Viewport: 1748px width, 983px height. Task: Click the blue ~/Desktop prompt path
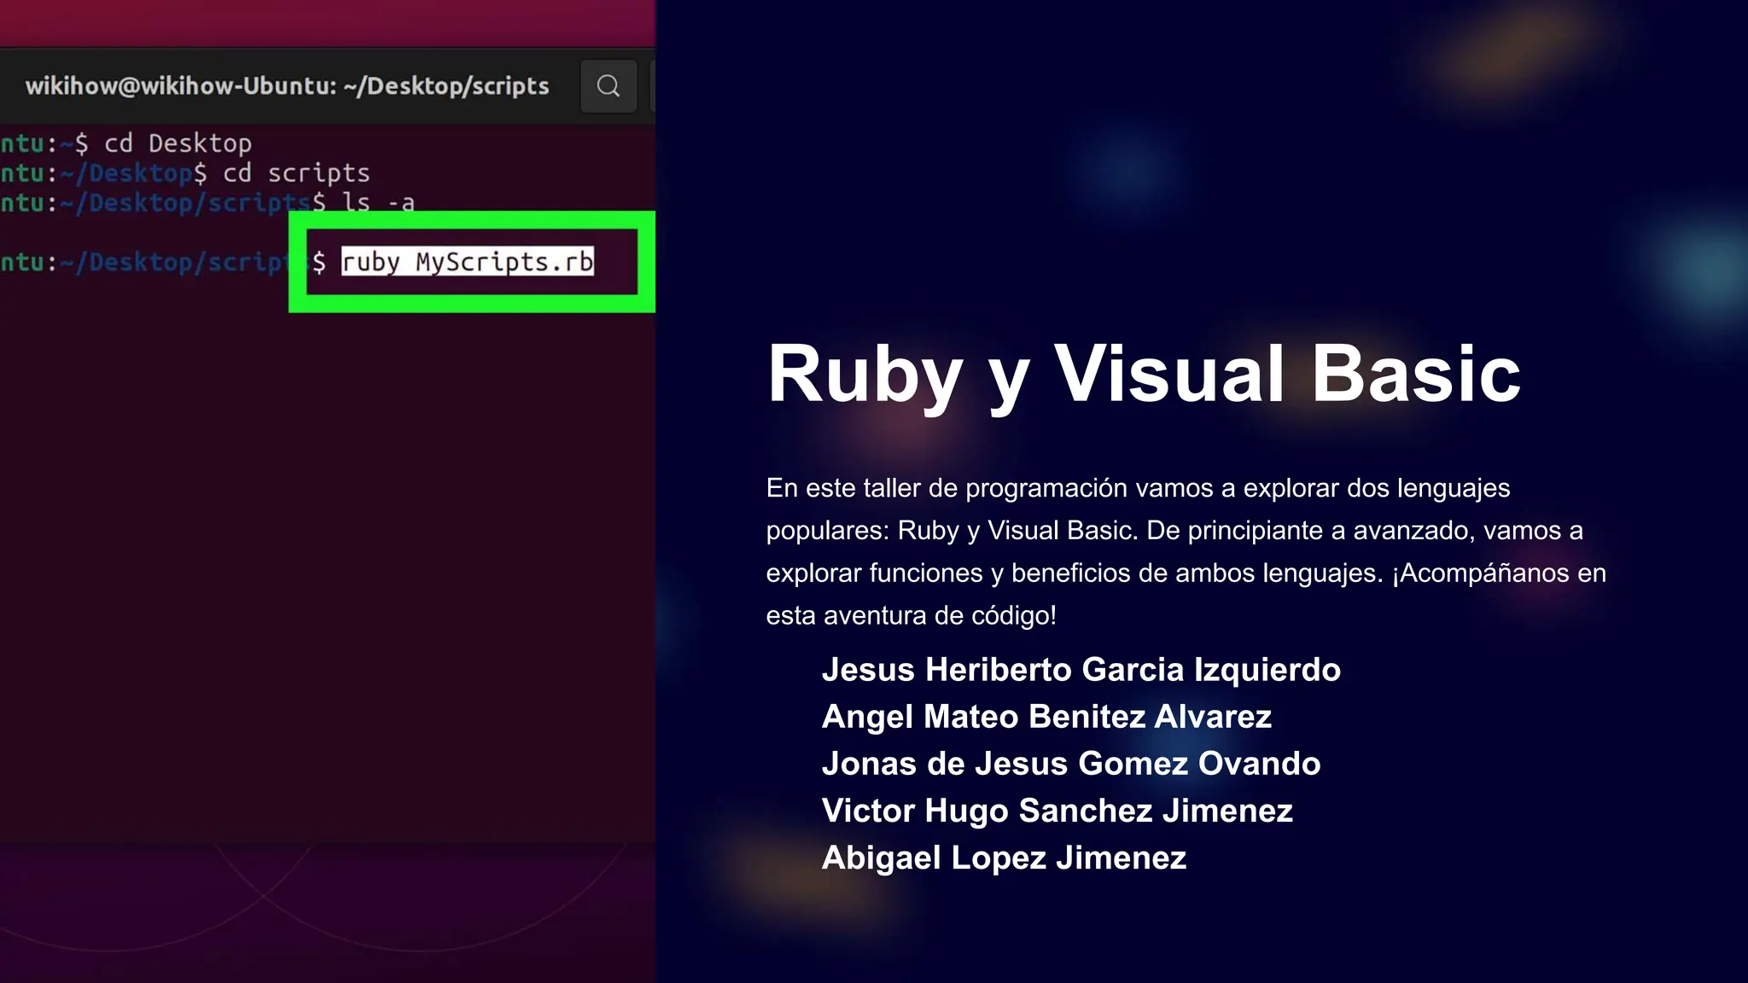(128, 173)
